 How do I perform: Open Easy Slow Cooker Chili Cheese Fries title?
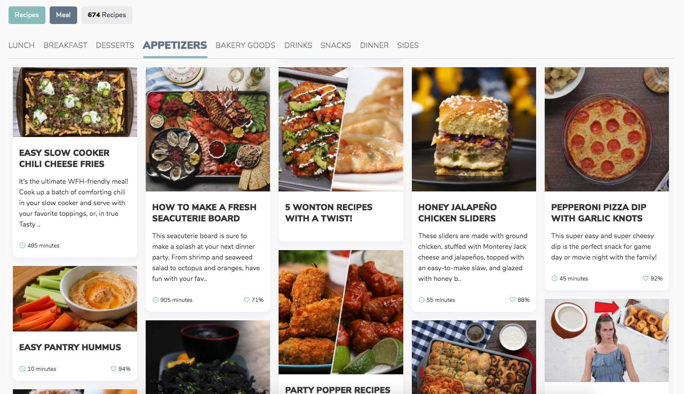64,158
